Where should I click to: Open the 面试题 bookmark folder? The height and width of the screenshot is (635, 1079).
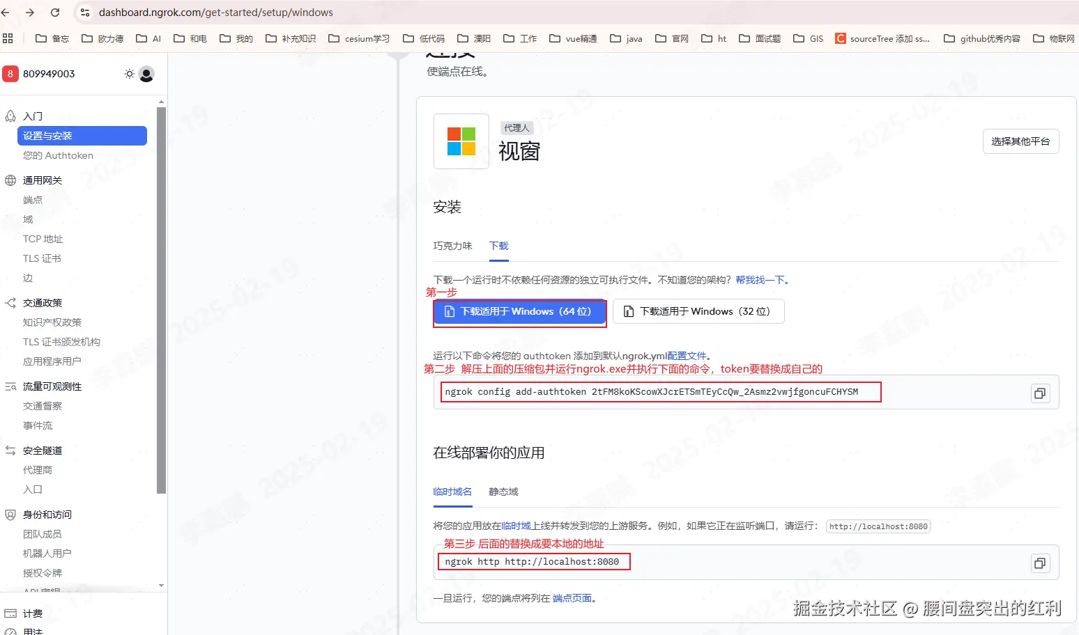760,38
